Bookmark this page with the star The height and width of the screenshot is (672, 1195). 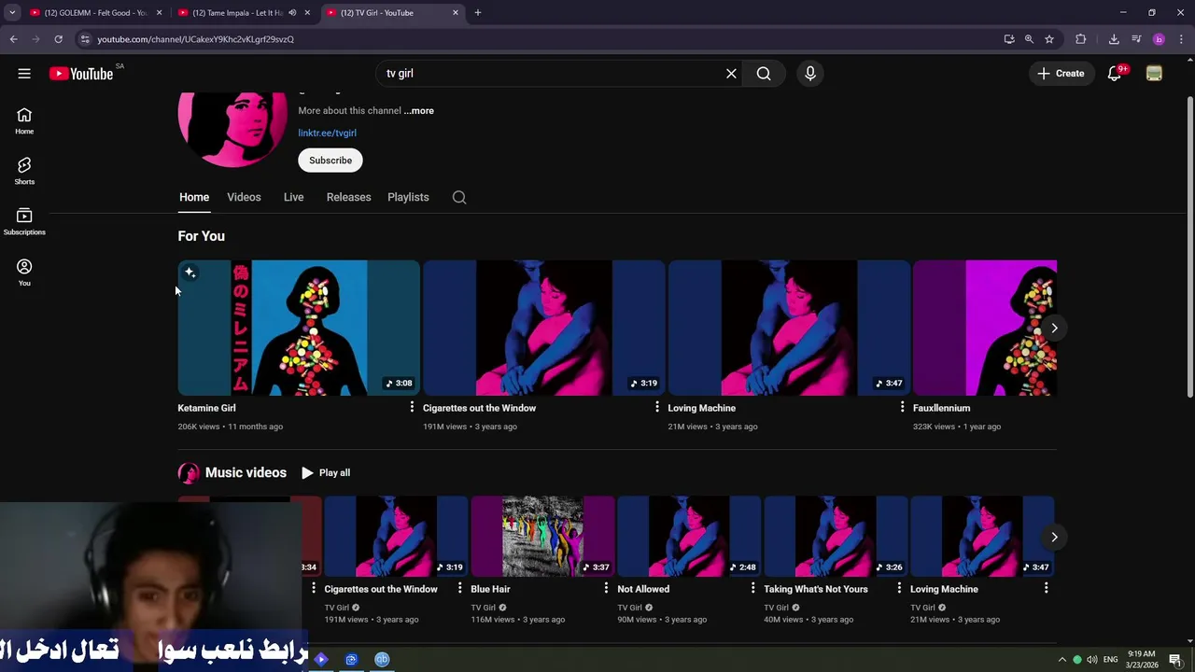[x=1049, y=39]
